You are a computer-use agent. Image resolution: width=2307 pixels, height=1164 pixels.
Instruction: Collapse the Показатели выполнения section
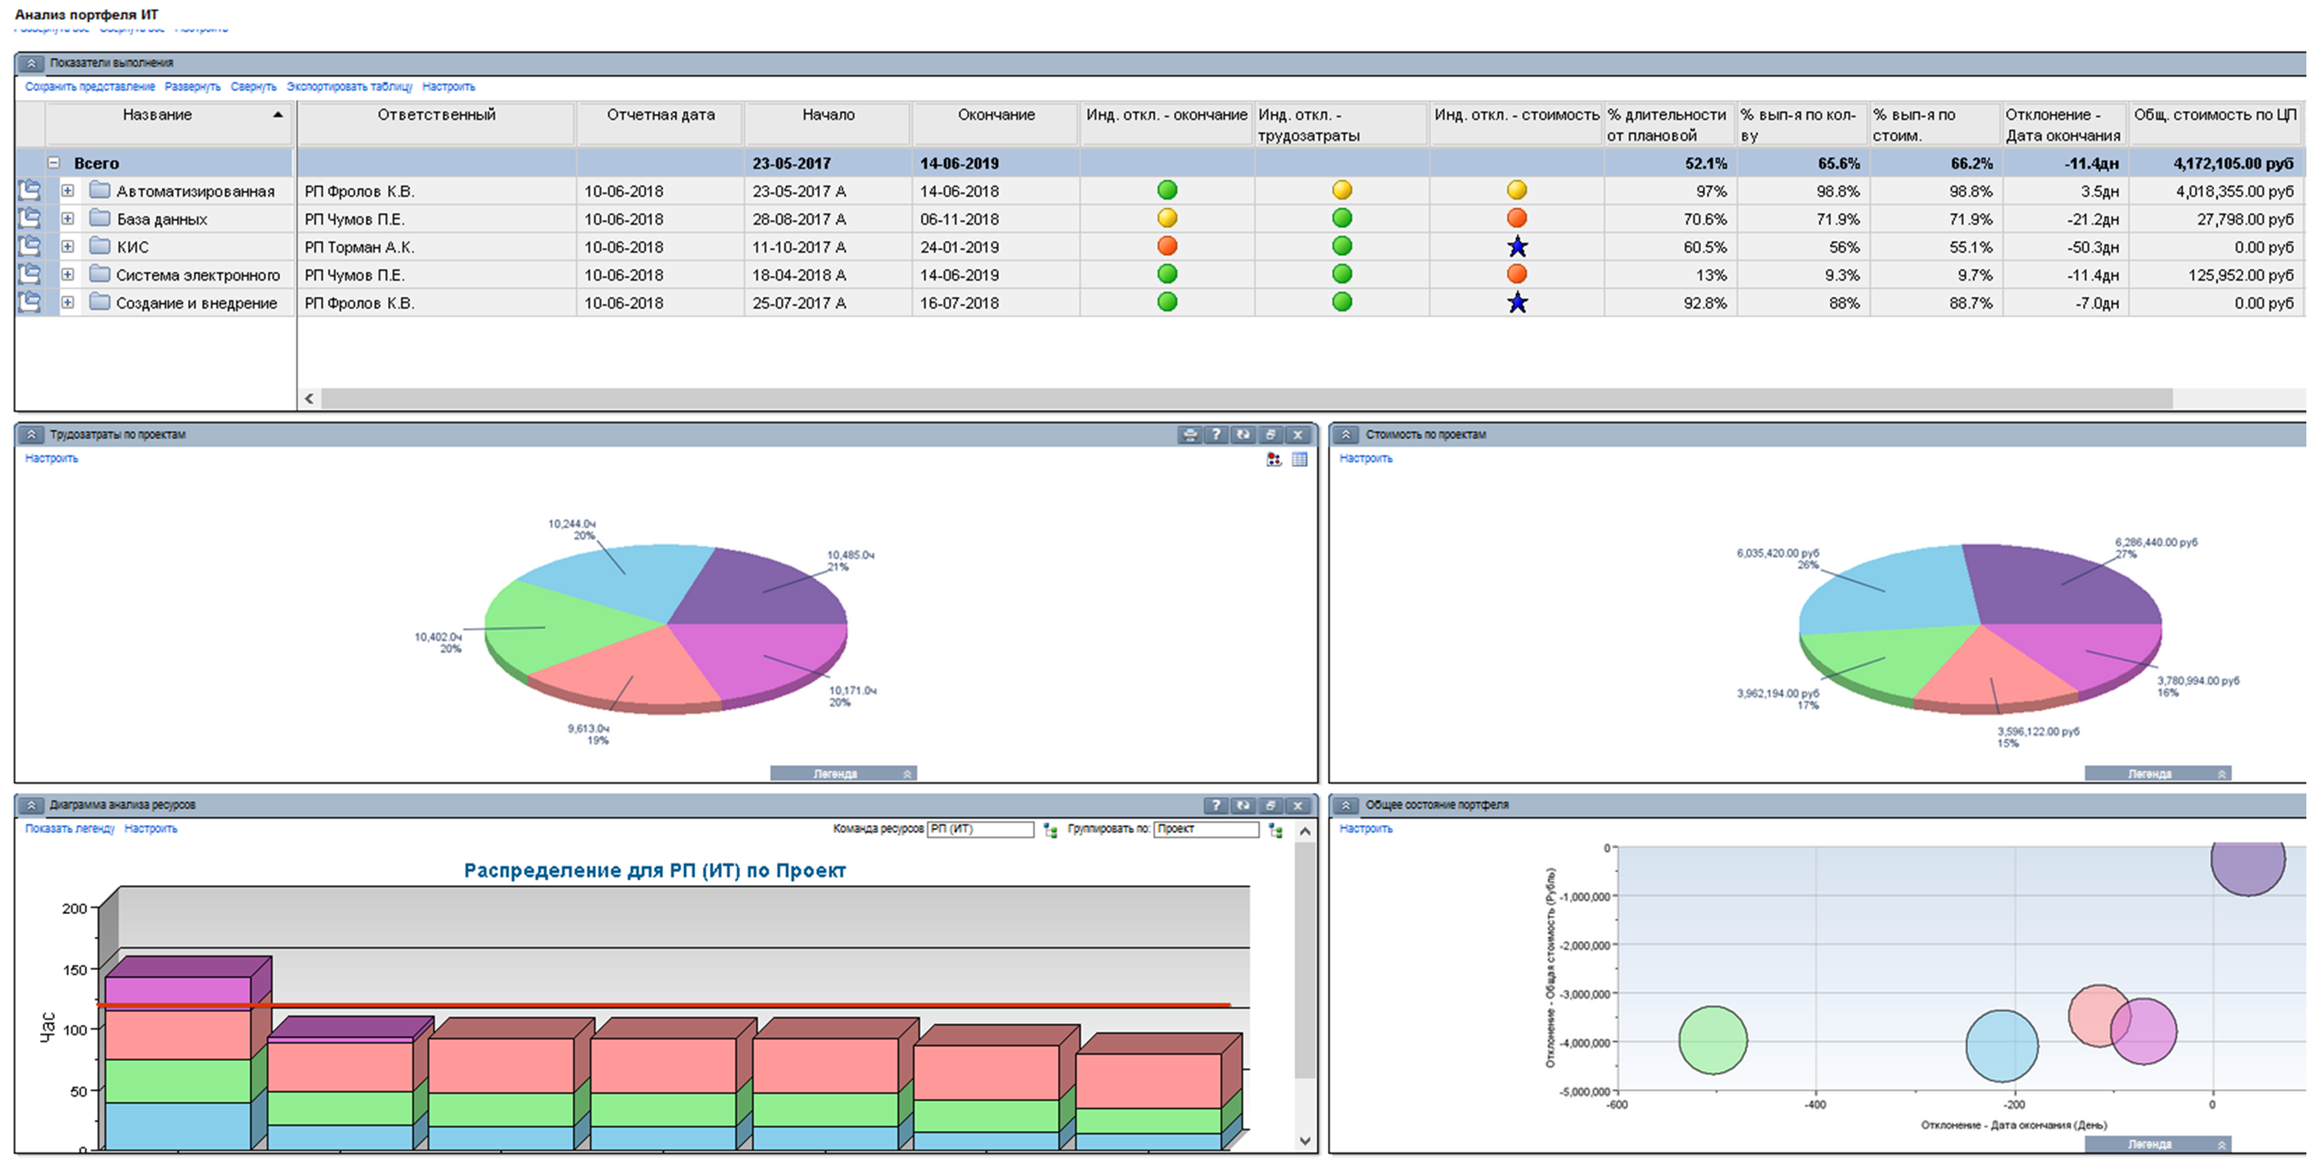(x=30, y=63)
